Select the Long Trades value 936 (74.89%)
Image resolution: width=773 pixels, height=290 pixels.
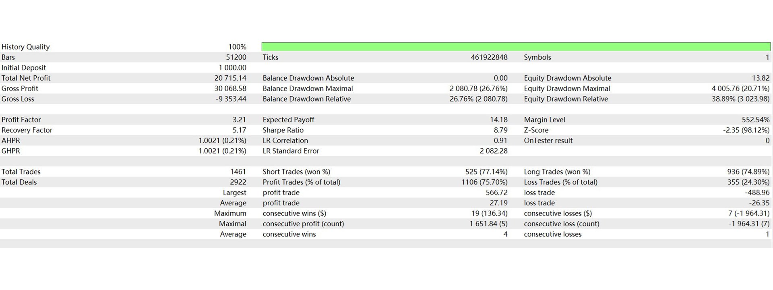[x=748, y=172]
